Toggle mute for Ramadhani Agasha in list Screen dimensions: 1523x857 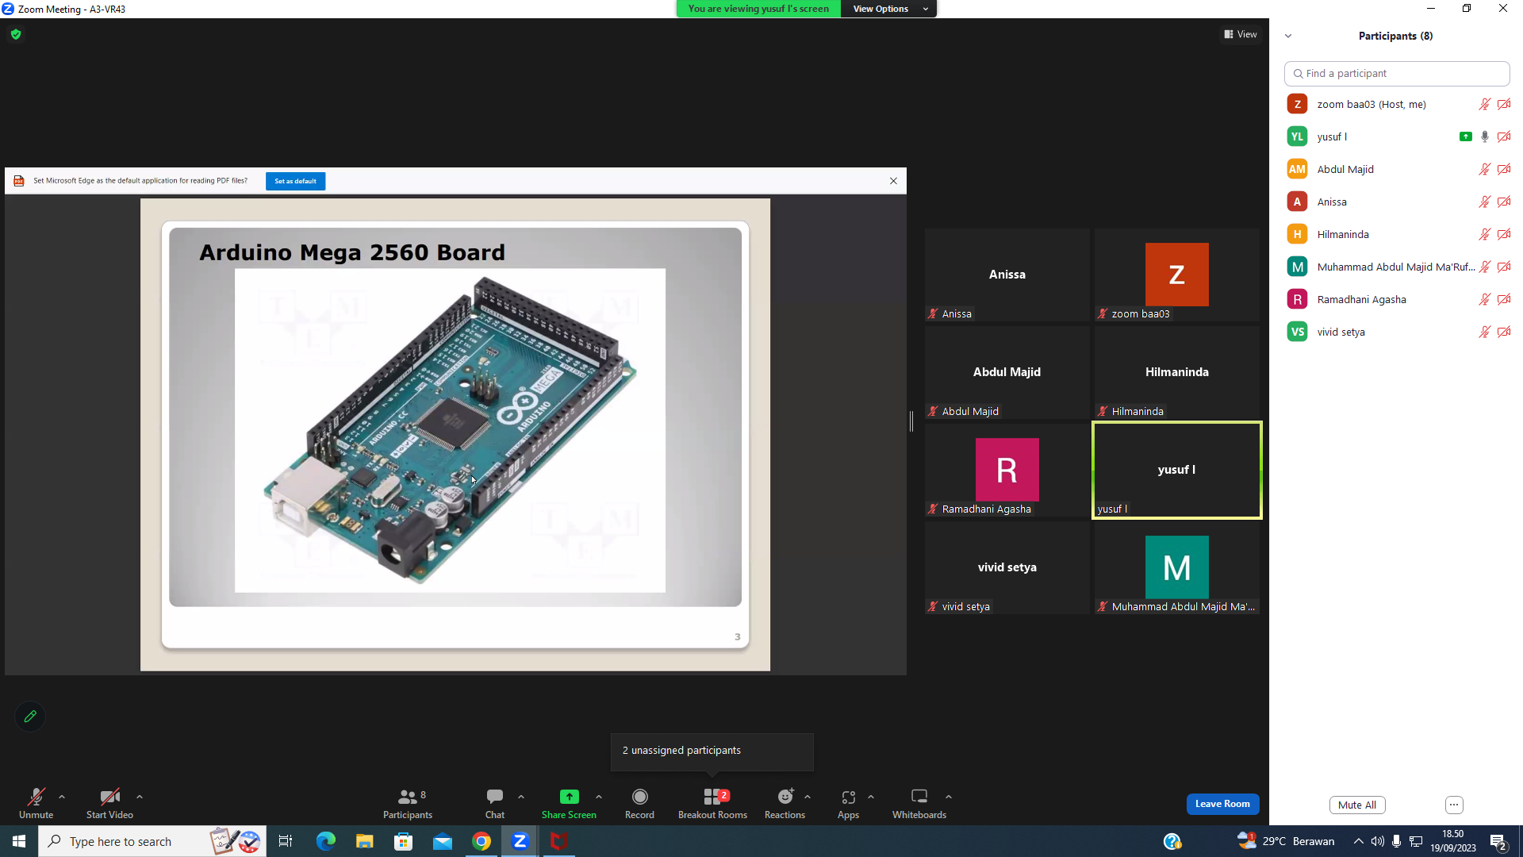tap(1484, 299)
